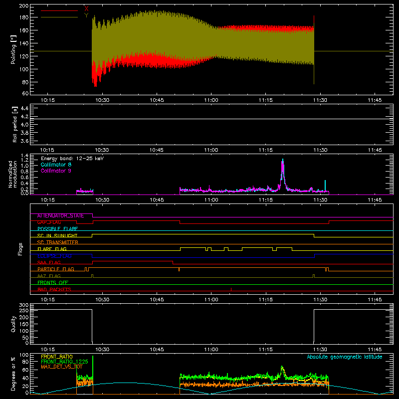Click the '4.4' tick on Roll period axis
399x399 pixels.
pyautogui.click(x=24, y=109)
